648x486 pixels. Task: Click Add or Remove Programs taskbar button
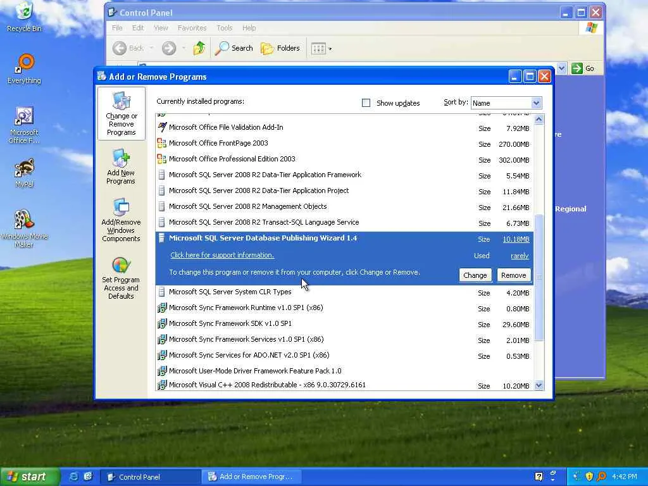251,477
